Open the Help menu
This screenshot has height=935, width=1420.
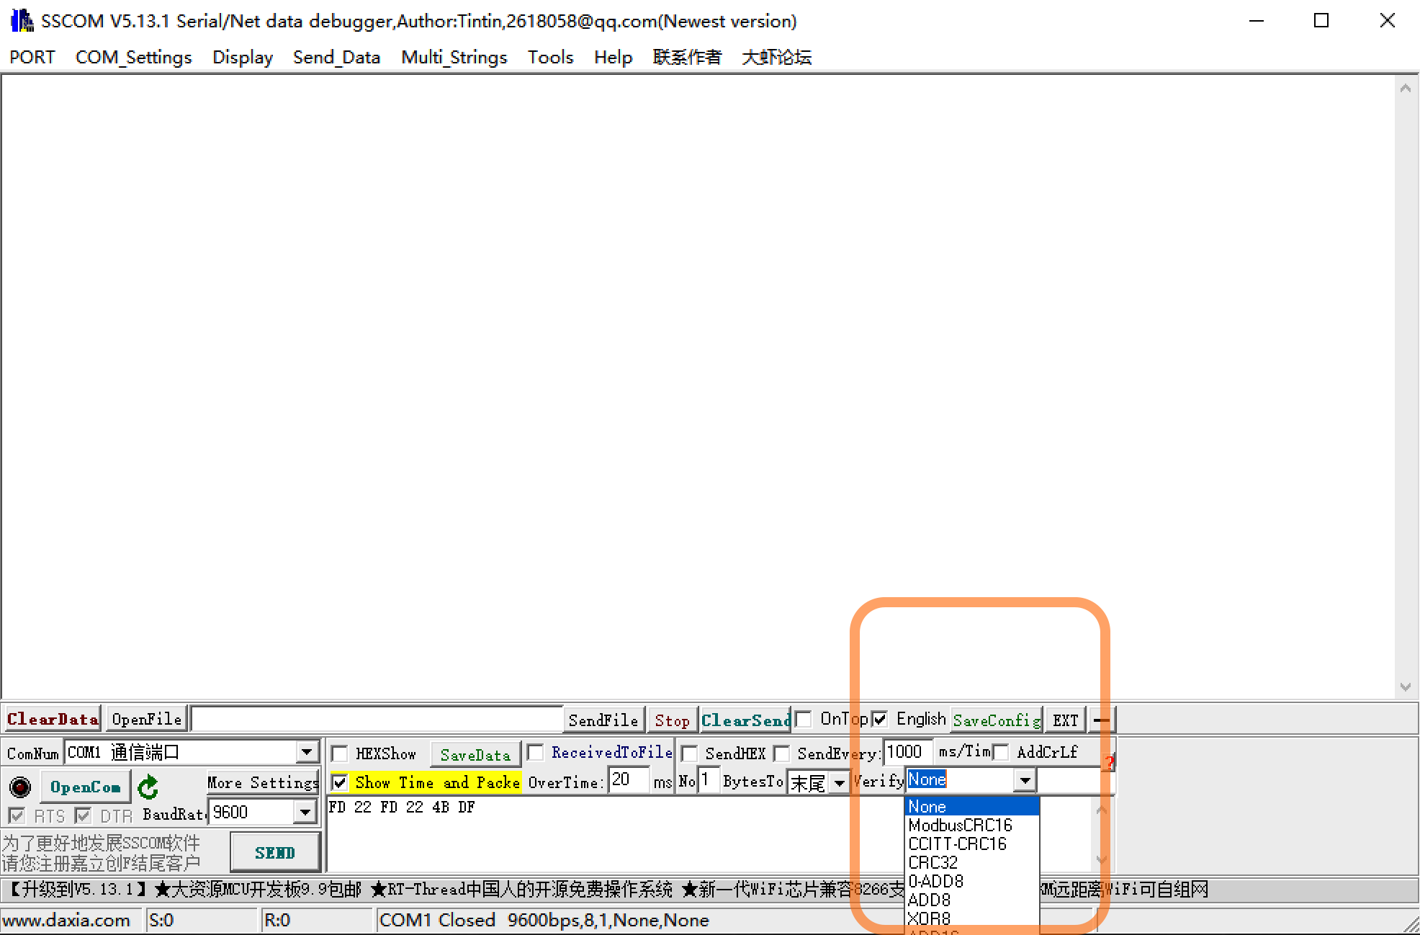(x=614, y=57)
